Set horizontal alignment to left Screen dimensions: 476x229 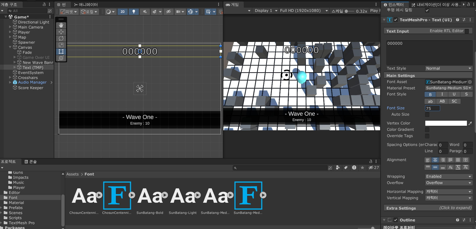tap(428, 160)
